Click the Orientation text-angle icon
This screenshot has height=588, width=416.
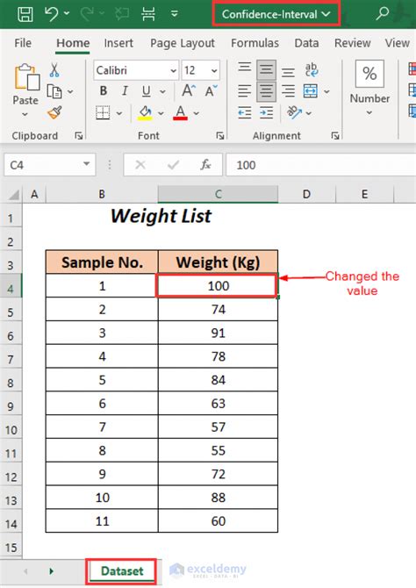295,112
